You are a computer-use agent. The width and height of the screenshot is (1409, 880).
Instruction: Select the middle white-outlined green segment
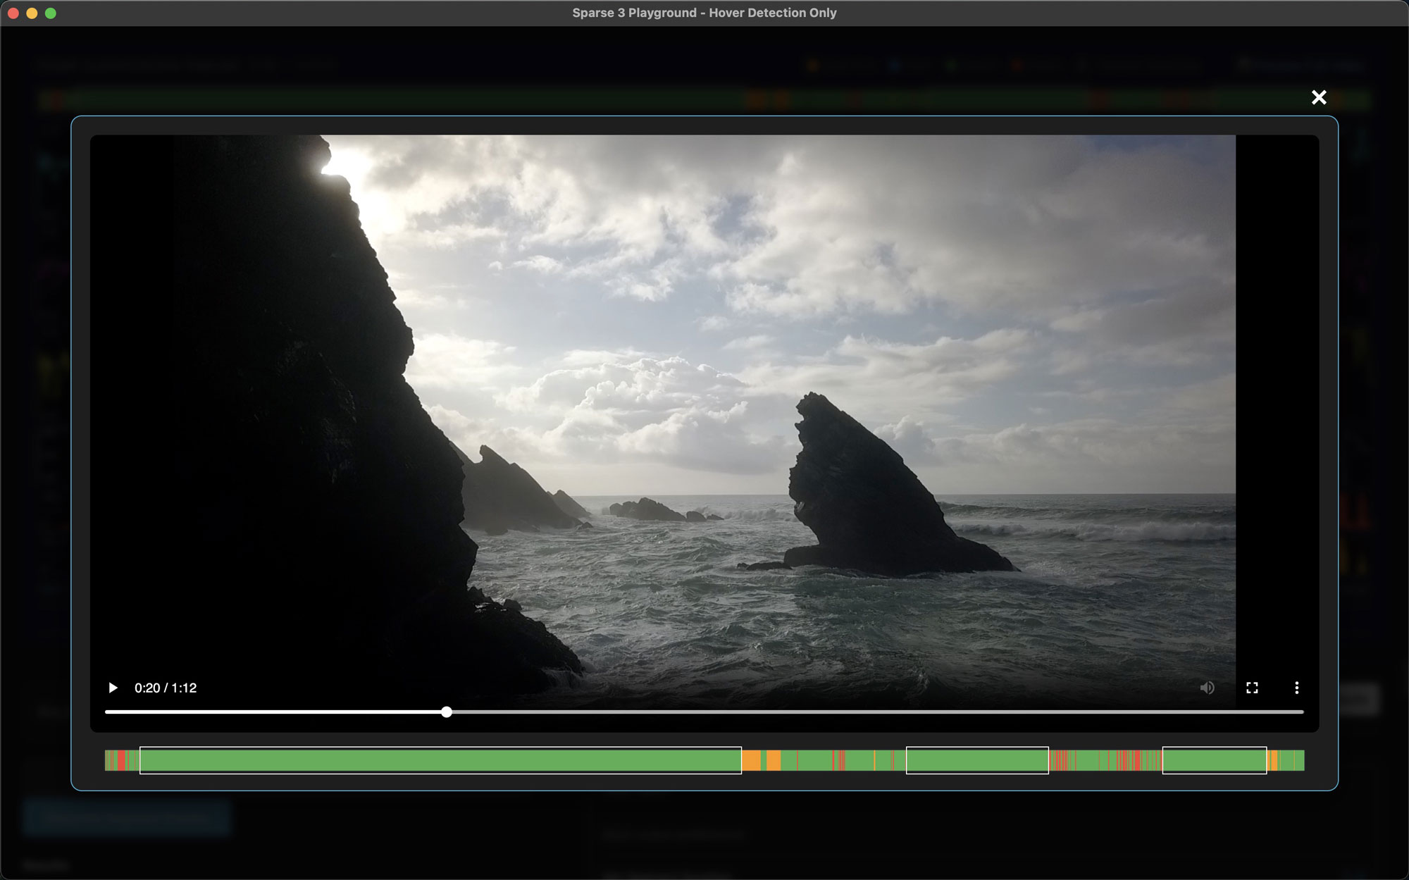[977, 760]
